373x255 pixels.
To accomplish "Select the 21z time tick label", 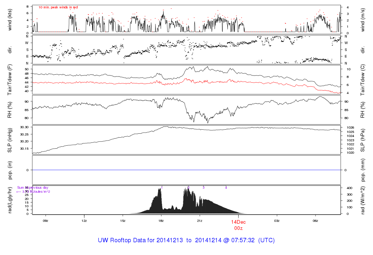I will 200,221.
